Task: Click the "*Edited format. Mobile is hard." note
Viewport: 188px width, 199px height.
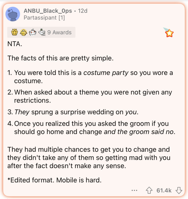Action: (x=54, y=180)
